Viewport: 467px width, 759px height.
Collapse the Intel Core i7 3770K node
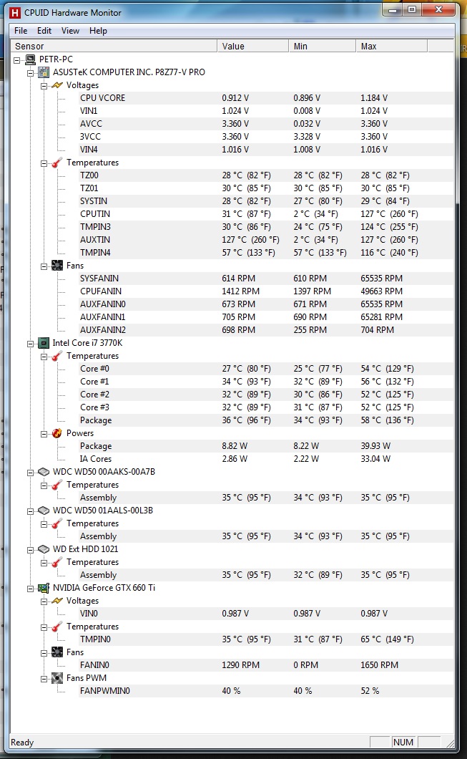pyautogui.click(x=31, y=344)
